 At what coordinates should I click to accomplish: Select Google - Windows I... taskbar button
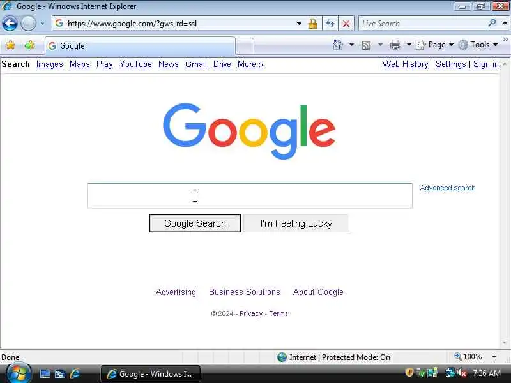click(151, 373)
